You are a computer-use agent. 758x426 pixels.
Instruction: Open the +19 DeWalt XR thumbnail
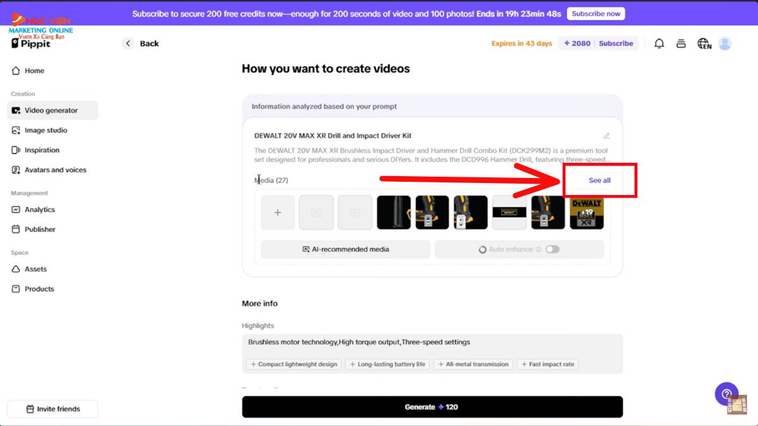tap(587, 213)
